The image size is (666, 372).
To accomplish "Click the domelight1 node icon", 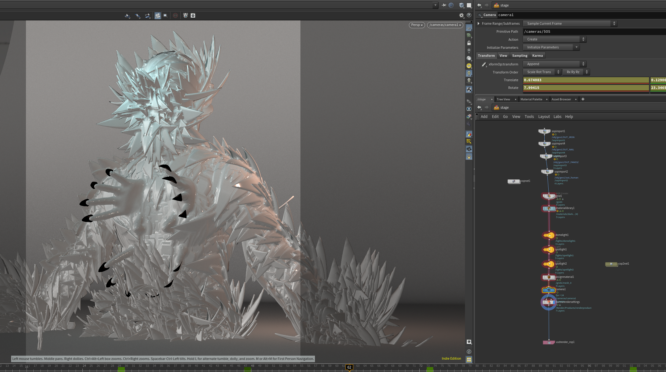I will [x=549, y=236].
